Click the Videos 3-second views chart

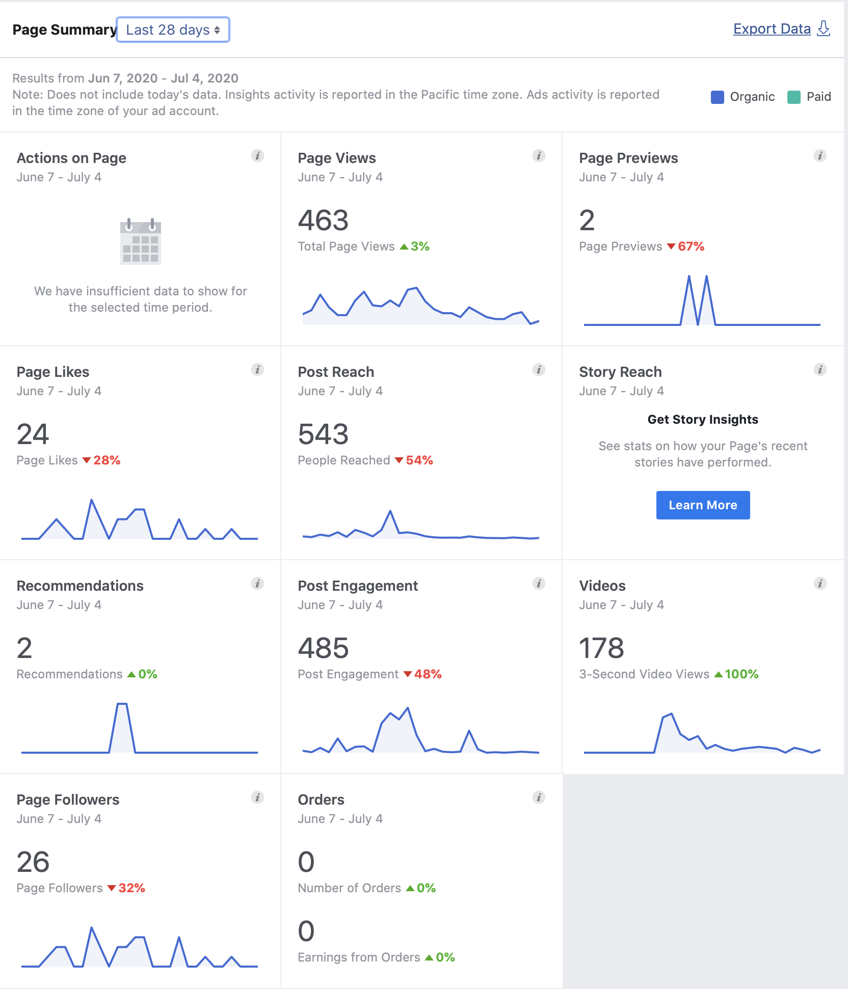(702, 733)
